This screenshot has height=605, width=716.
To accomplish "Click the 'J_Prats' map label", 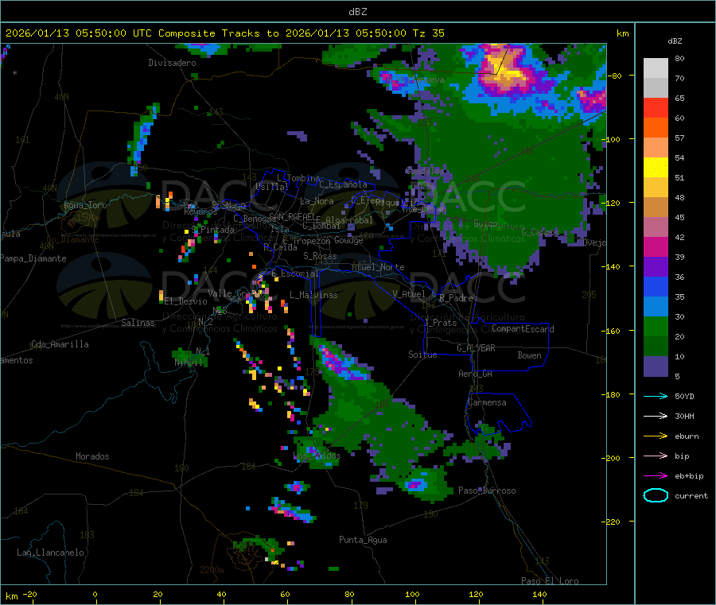I will pos(439,323).
